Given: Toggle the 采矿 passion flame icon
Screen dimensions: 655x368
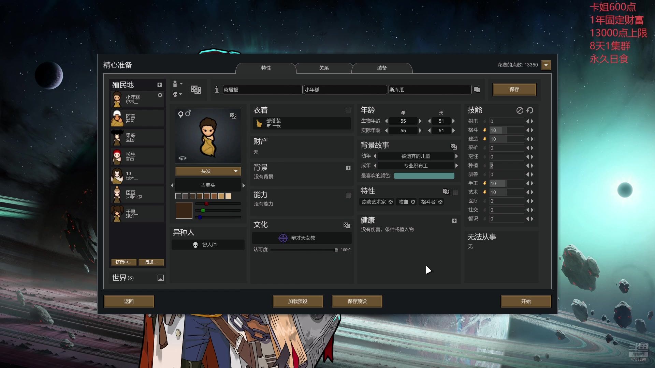Looking at the screenshot, I should [484, 148].
